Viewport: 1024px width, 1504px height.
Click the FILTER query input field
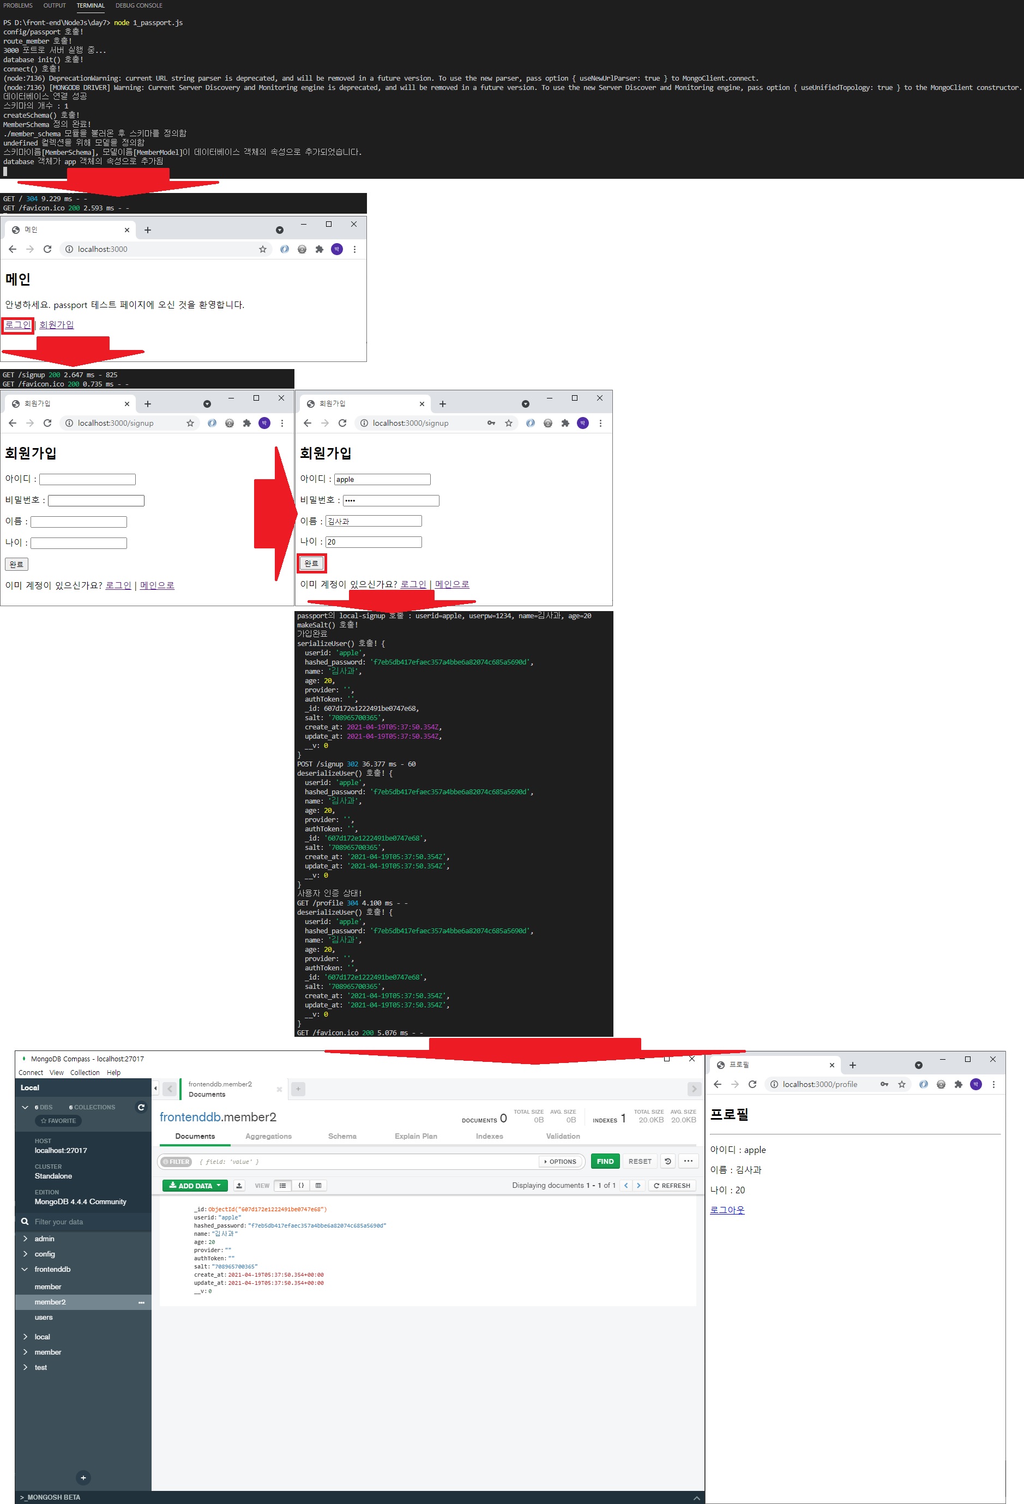coord(366,1162)
